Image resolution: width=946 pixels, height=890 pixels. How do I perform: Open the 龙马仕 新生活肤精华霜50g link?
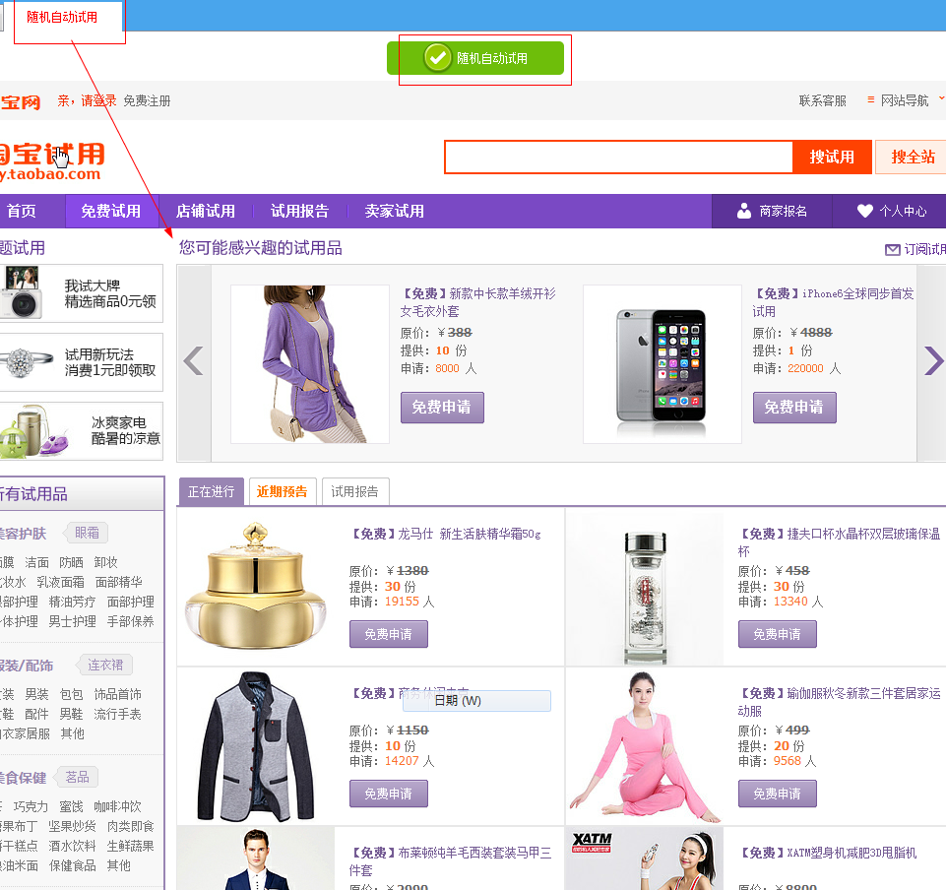(446, 534)
